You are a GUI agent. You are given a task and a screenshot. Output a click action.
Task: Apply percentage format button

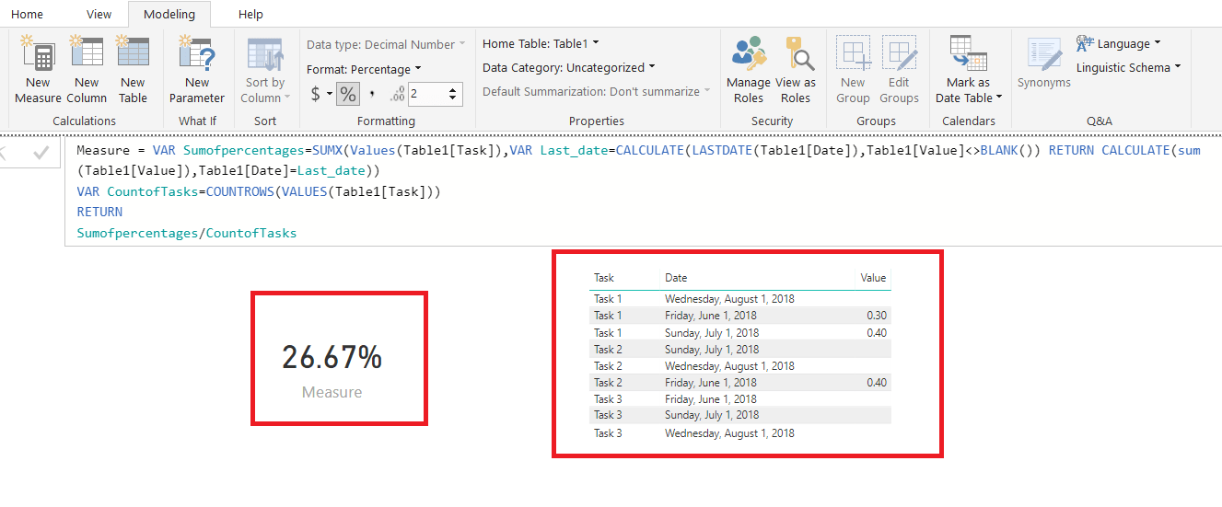[348, 94]
